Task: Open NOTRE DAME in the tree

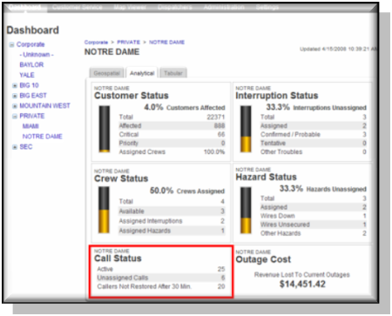Action: pyautogui.click(x=43, y=137)
